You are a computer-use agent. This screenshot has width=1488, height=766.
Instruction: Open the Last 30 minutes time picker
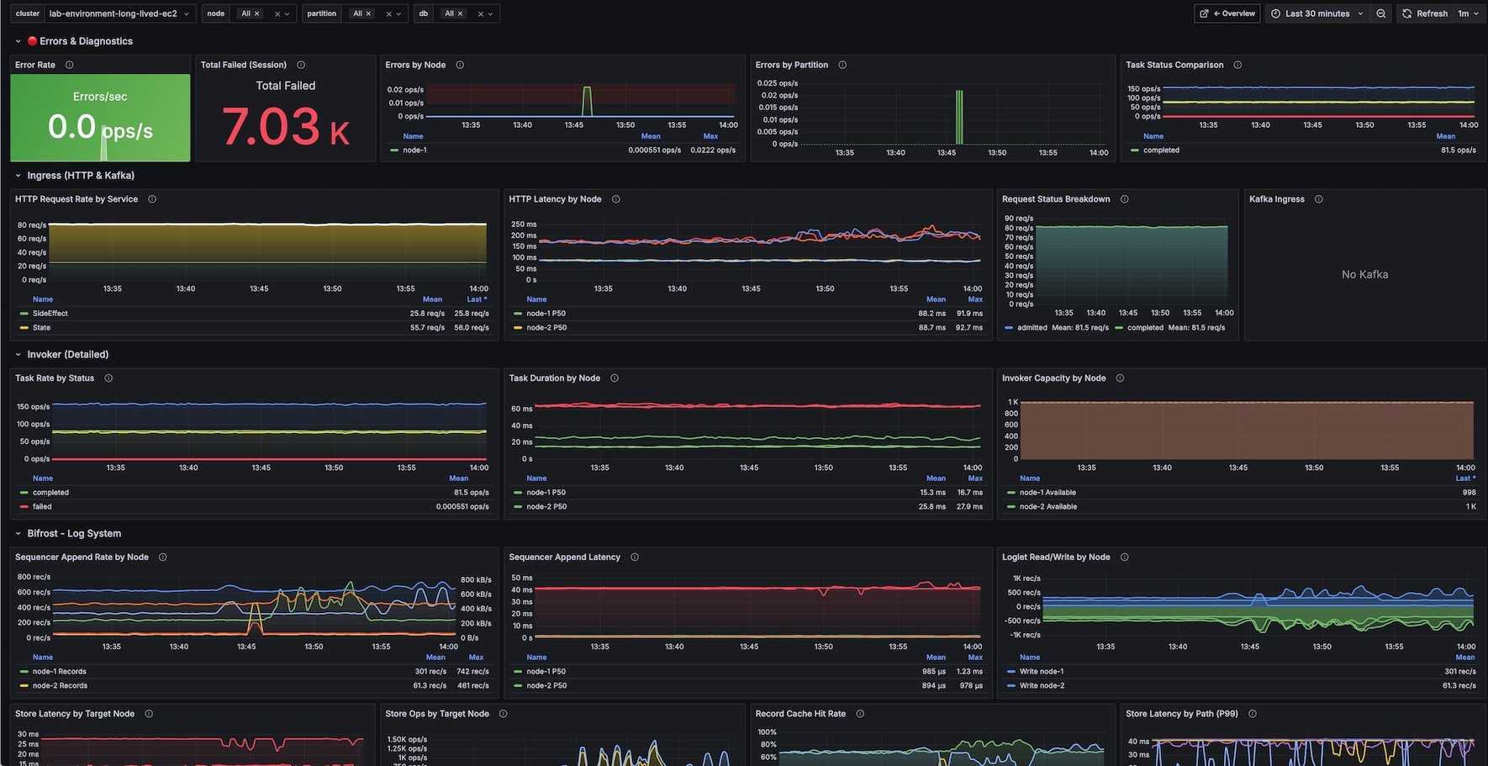click(1317, 13)
